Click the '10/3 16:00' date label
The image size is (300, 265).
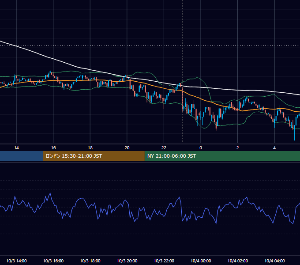click(53, 261)
